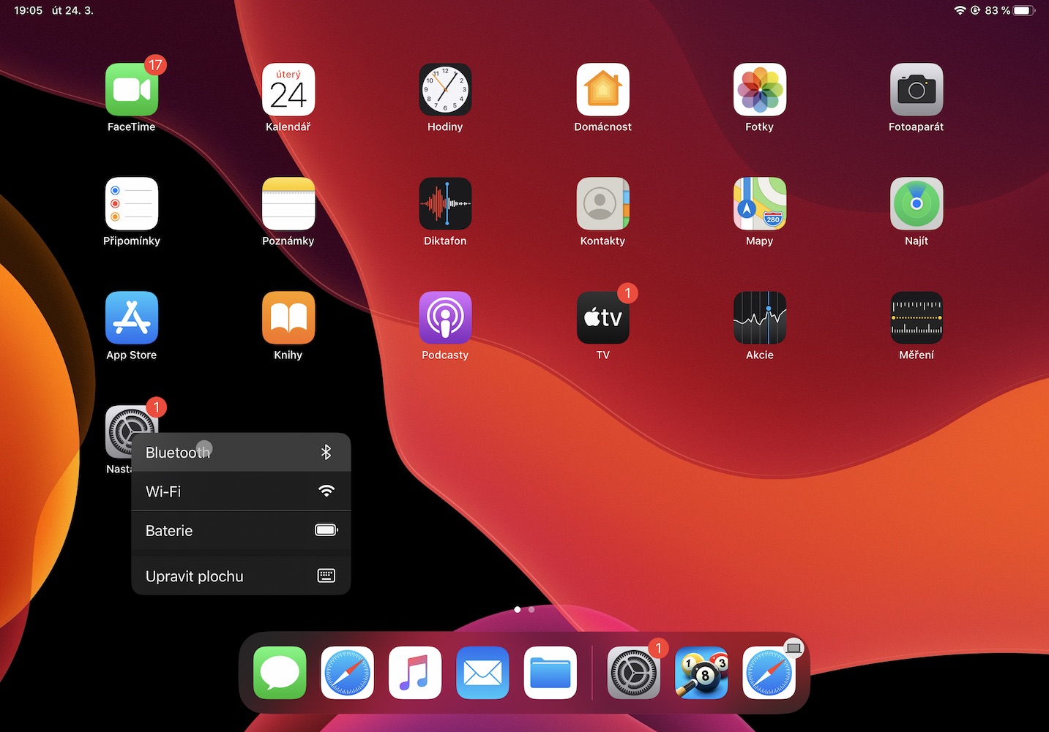Open Mail from the dock

(x=482, y=673)
